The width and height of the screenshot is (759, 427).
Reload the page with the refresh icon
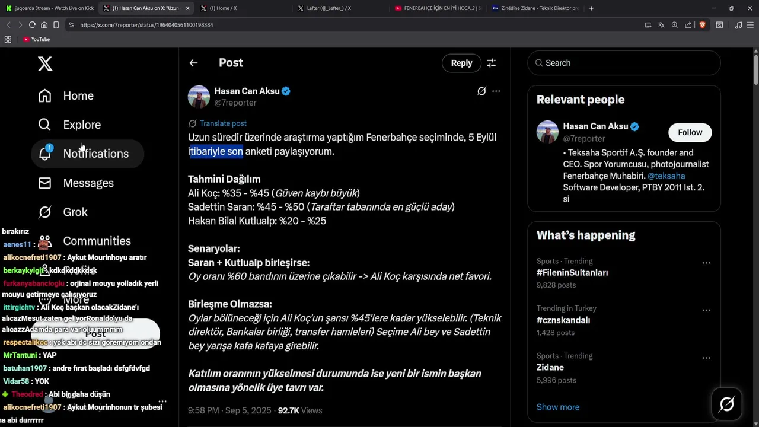[32, 25]
